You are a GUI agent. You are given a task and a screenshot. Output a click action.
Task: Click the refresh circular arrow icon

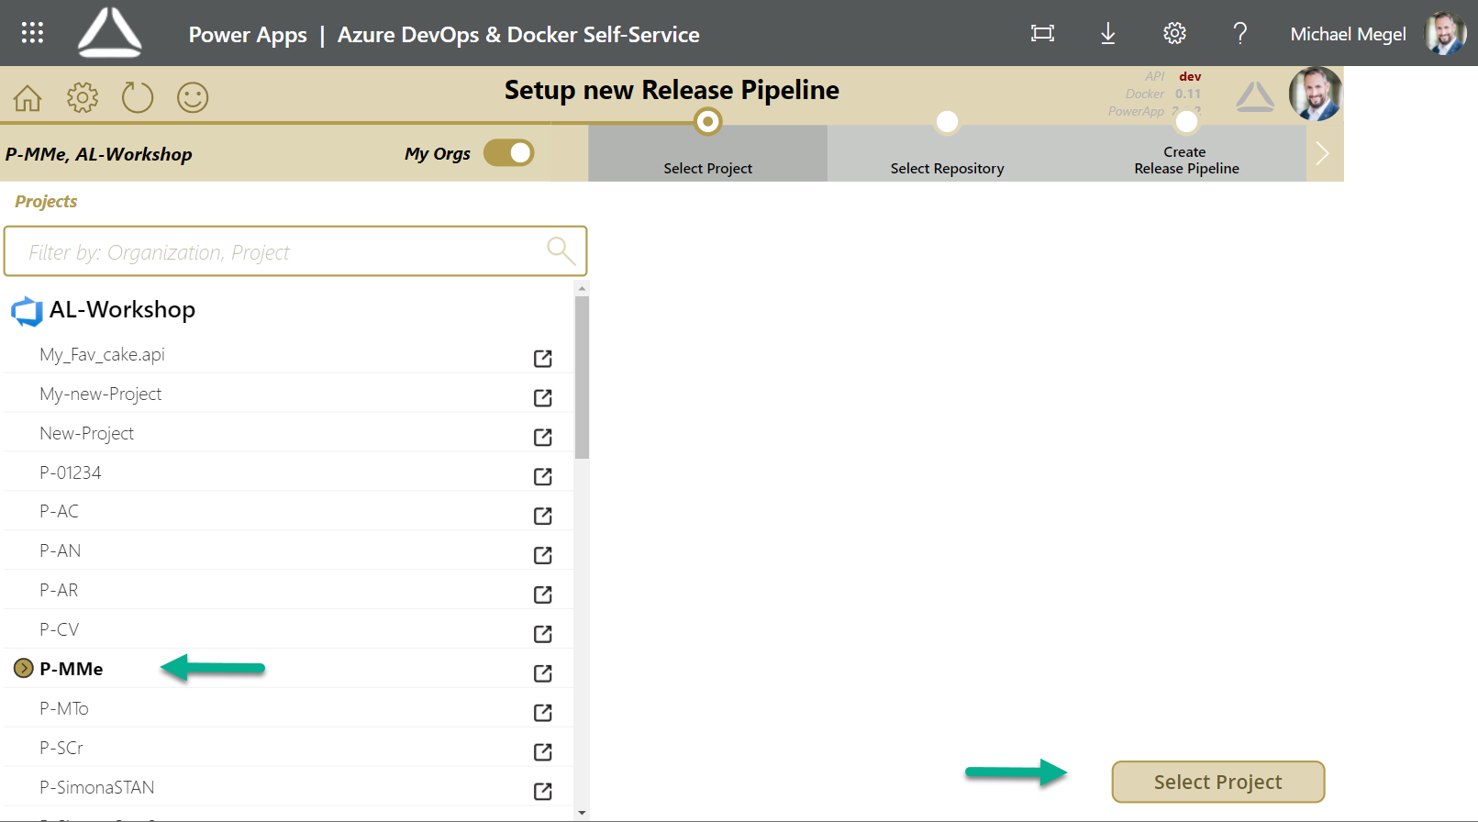pos(138,97)
